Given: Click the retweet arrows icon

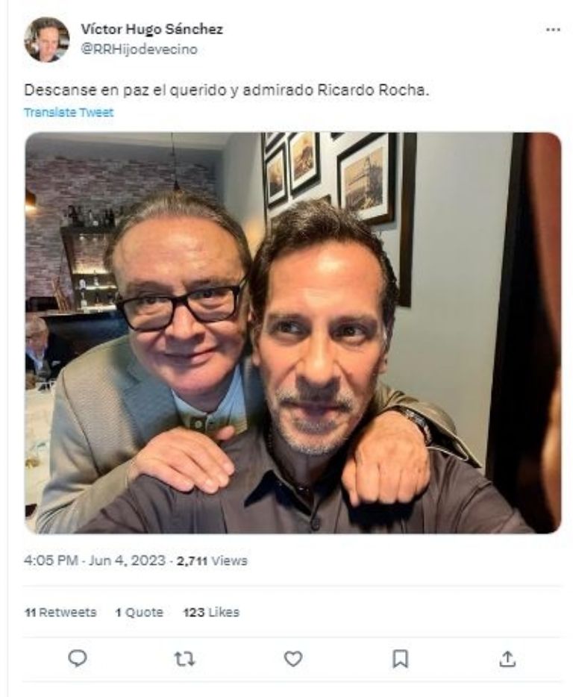Looking at the screenshot, I should coord(184,657).
